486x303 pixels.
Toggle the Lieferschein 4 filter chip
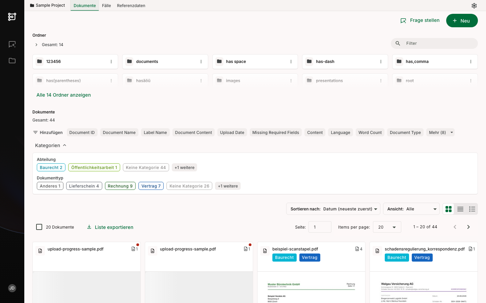click(84, 186)
